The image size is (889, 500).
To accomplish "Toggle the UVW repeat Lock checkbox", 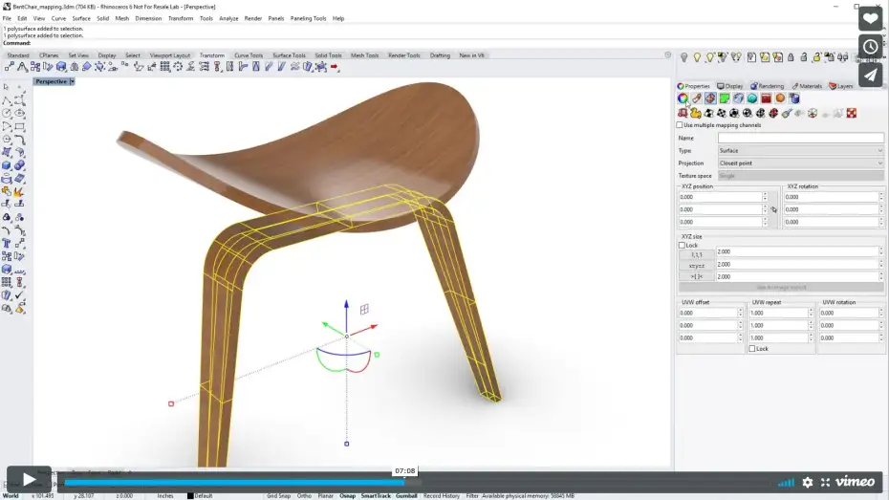I will (x=752, y=349).
